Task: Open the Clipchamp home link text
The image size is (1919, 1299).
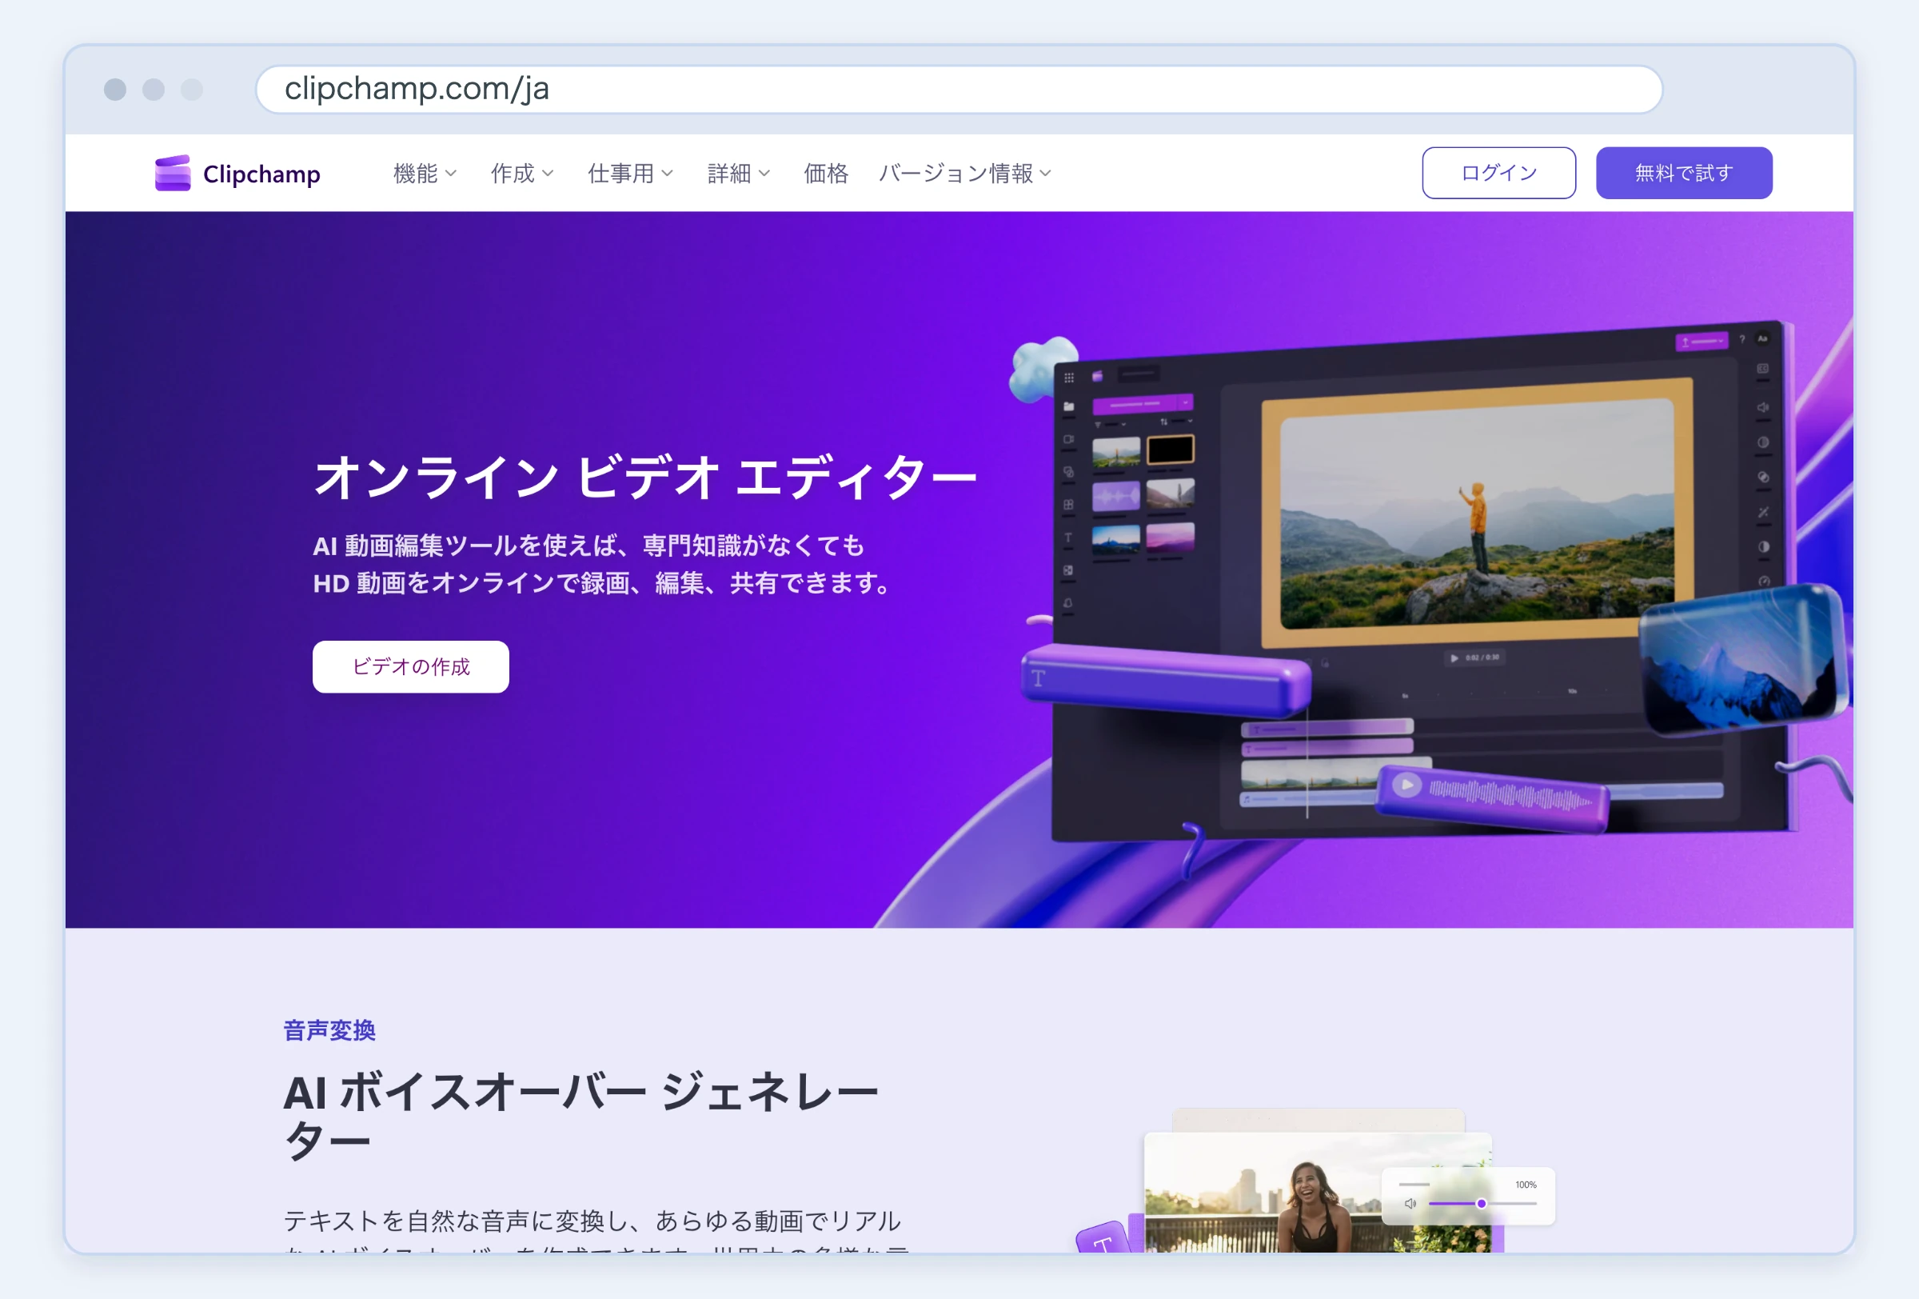Action: (x=261, y=174)
